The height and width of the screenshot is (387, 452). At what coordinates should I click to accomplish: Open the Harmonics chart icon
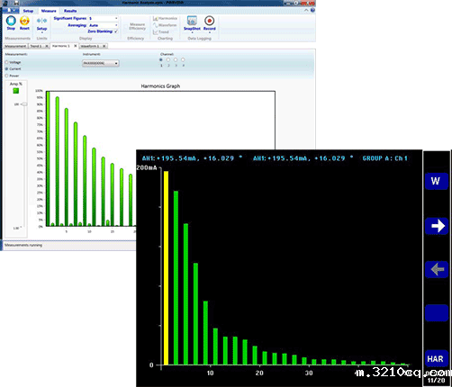[x=165, y=19]
